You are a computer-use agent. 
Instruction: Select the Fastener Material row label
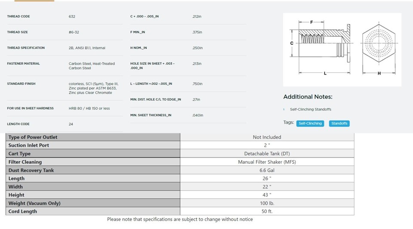(23, 64)
